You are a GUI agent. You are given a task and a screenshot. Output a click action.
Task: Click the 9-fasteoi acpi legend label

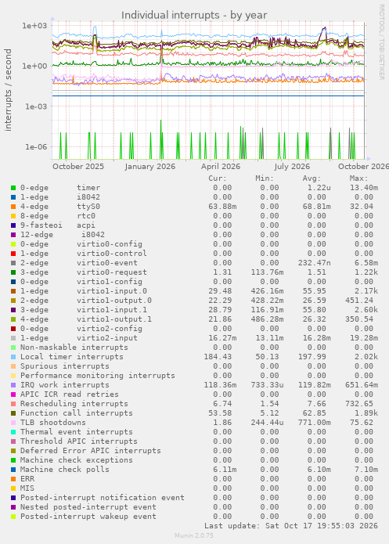coord(58,225)
